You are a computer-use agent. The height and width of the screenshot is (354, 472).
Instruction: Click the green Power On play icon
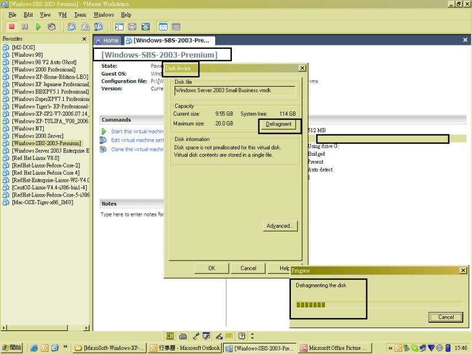pyautogui.click(x=38, y=27)
